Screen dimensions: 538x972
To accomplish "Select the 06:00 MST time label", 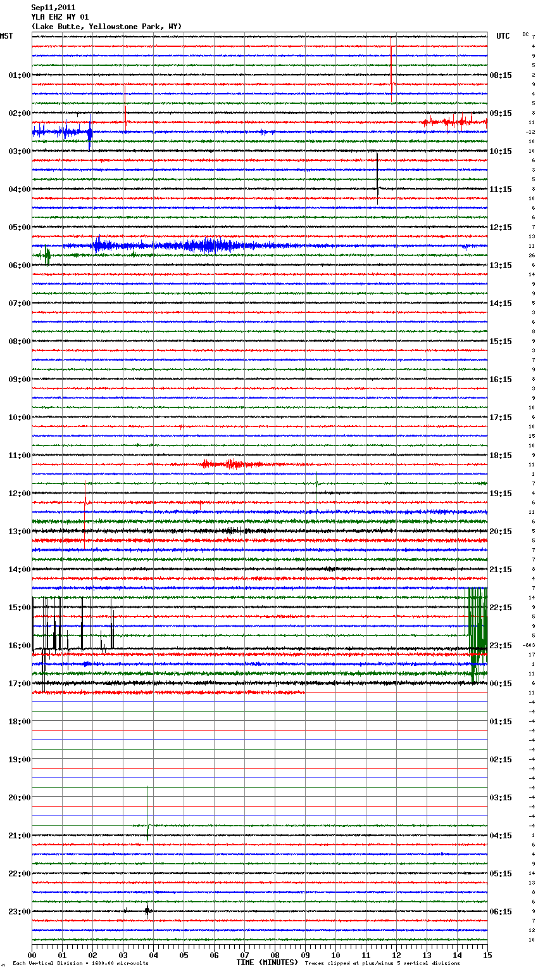I will [x=20, y=265].
